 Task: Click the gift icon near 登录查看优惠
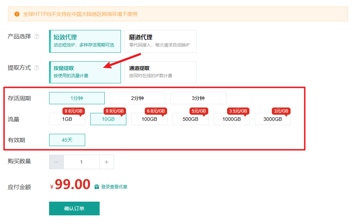[96, 187]
